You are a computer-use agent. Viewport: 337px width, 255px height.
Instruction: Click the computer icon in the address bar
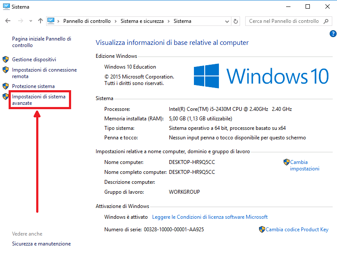[x=51, y=21]
